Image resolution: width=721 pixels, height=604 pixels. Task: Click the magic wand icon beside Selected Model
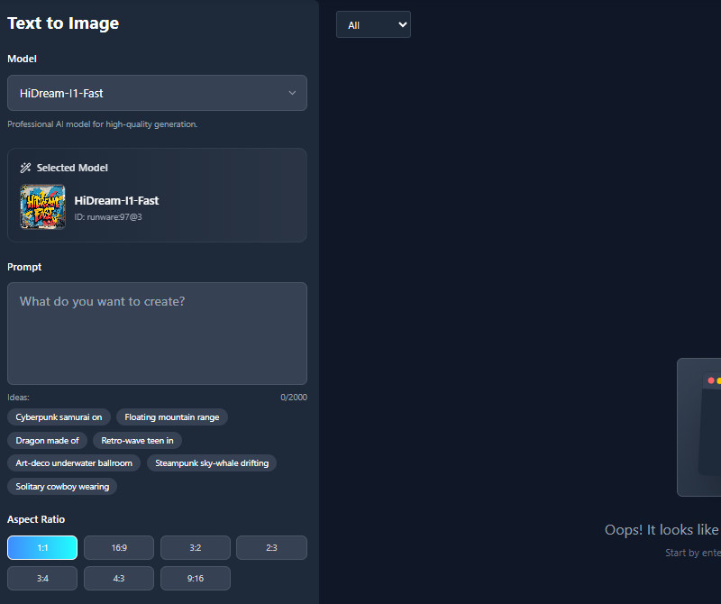(x=26, y=168)
